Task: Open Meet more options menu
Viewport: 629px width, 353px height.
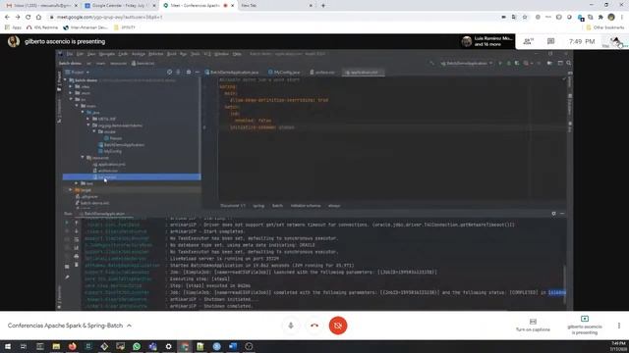Action: click(619, 326)
